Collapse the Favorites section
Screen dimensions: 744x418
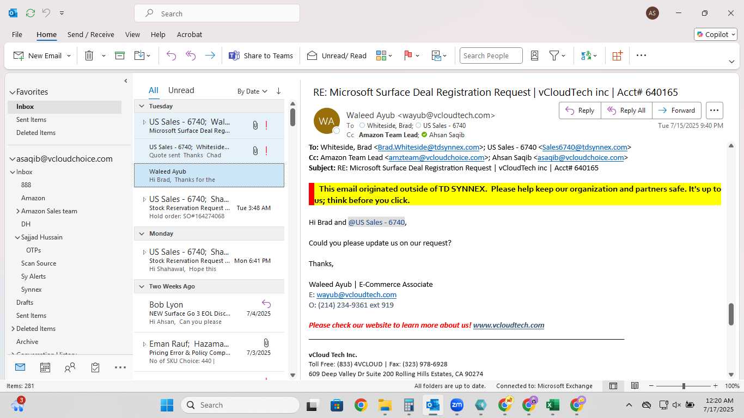(12, 92)
